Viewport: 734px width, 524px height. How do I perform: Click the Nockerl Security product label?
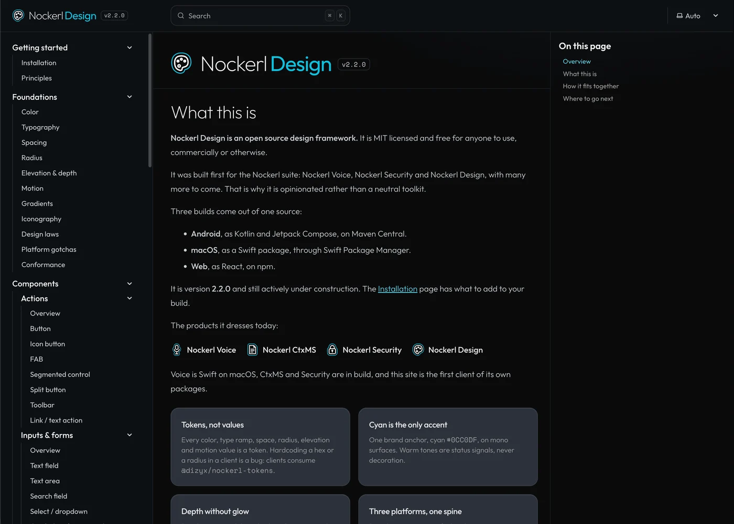click(372, 350)
